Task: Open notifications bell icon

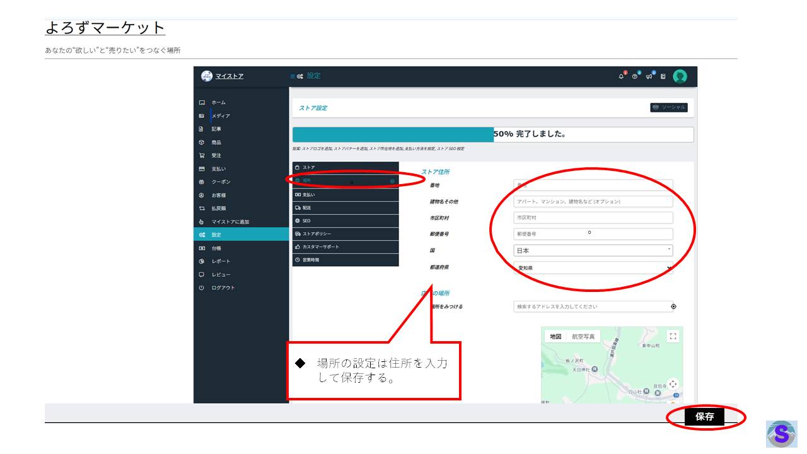Action: tap(622, 76)
